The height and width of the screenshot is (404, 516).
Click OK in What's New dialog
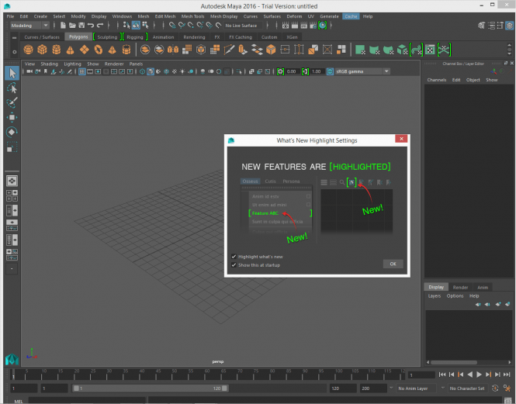393,264
